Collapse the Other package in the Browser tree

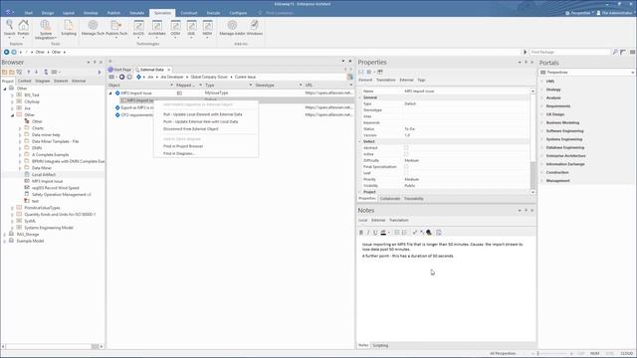coord(12,115)
